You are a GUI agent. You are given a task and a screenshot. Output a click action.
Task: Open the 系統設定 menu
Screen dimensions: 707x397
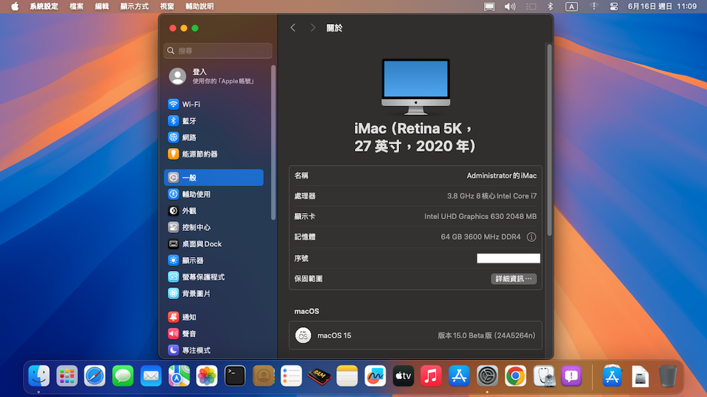[43, 6]
